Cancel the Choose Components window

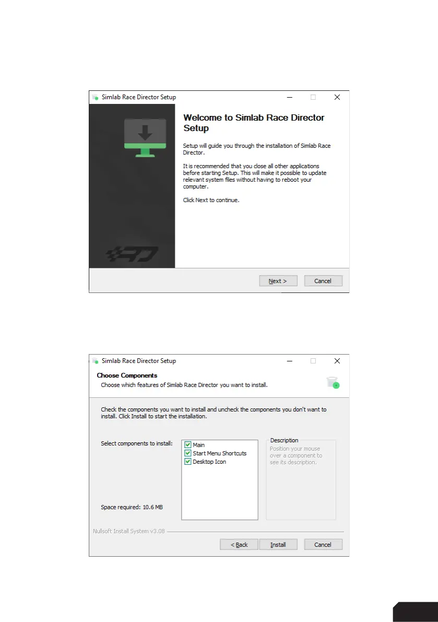(323, 545)
